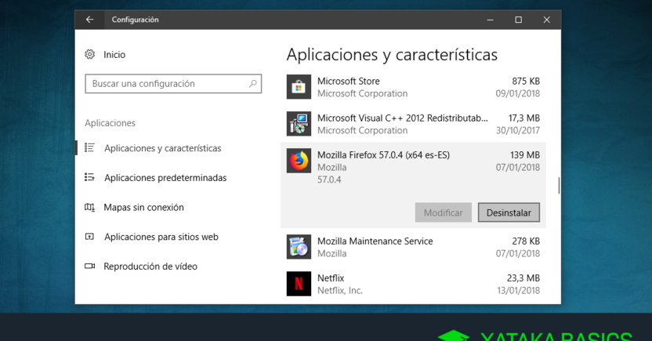Click the Microsoft Store app icon
Image resolution: width=652 pixels, height=341 pixels.
299,87
